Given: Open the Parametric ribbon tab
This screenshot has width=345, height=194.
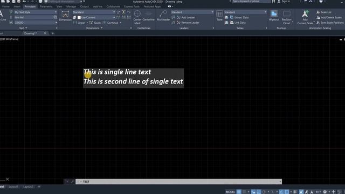Looking at the screenshot, I should click(x=46, y=6).
